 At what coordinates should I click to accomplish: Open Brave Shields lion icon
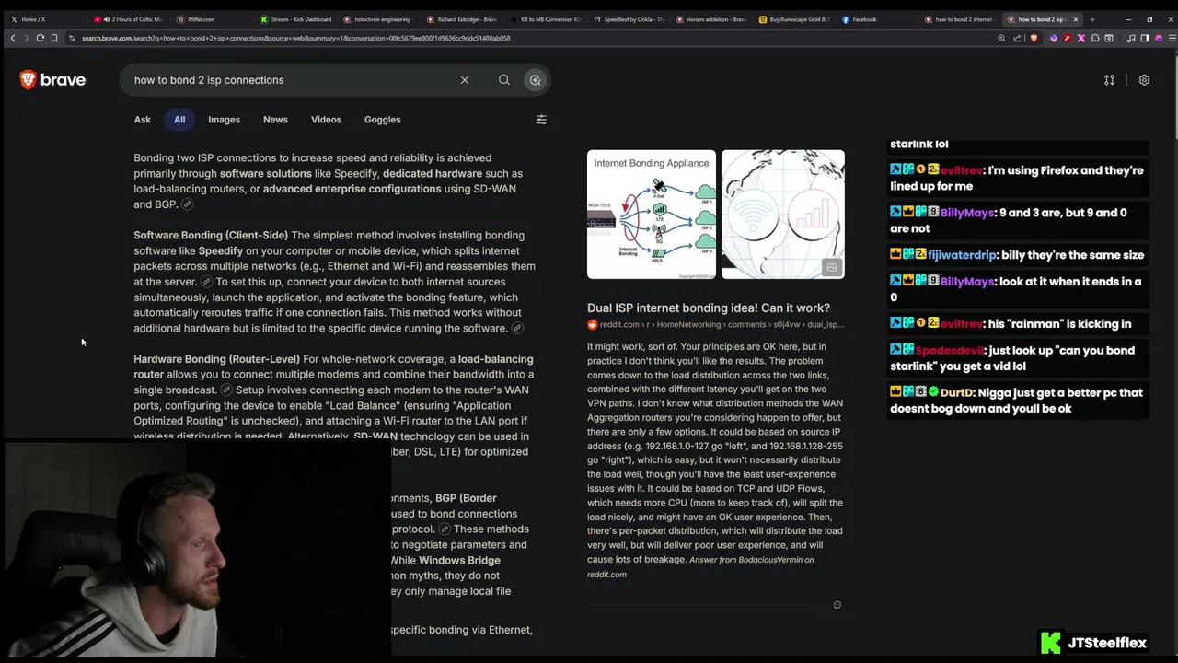[1034, 38]
